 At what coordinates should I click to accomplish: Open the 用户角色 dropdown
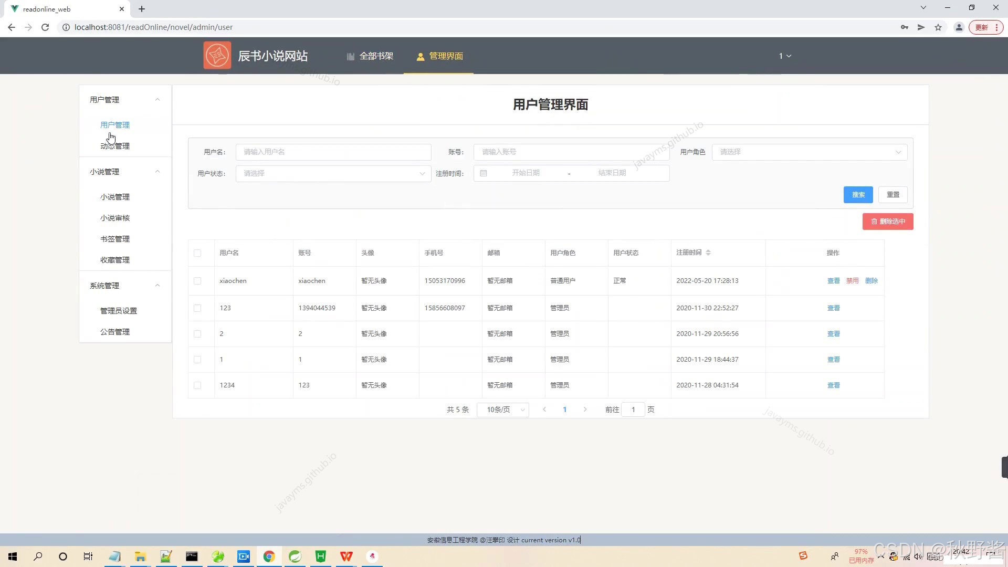coord(809,152)
